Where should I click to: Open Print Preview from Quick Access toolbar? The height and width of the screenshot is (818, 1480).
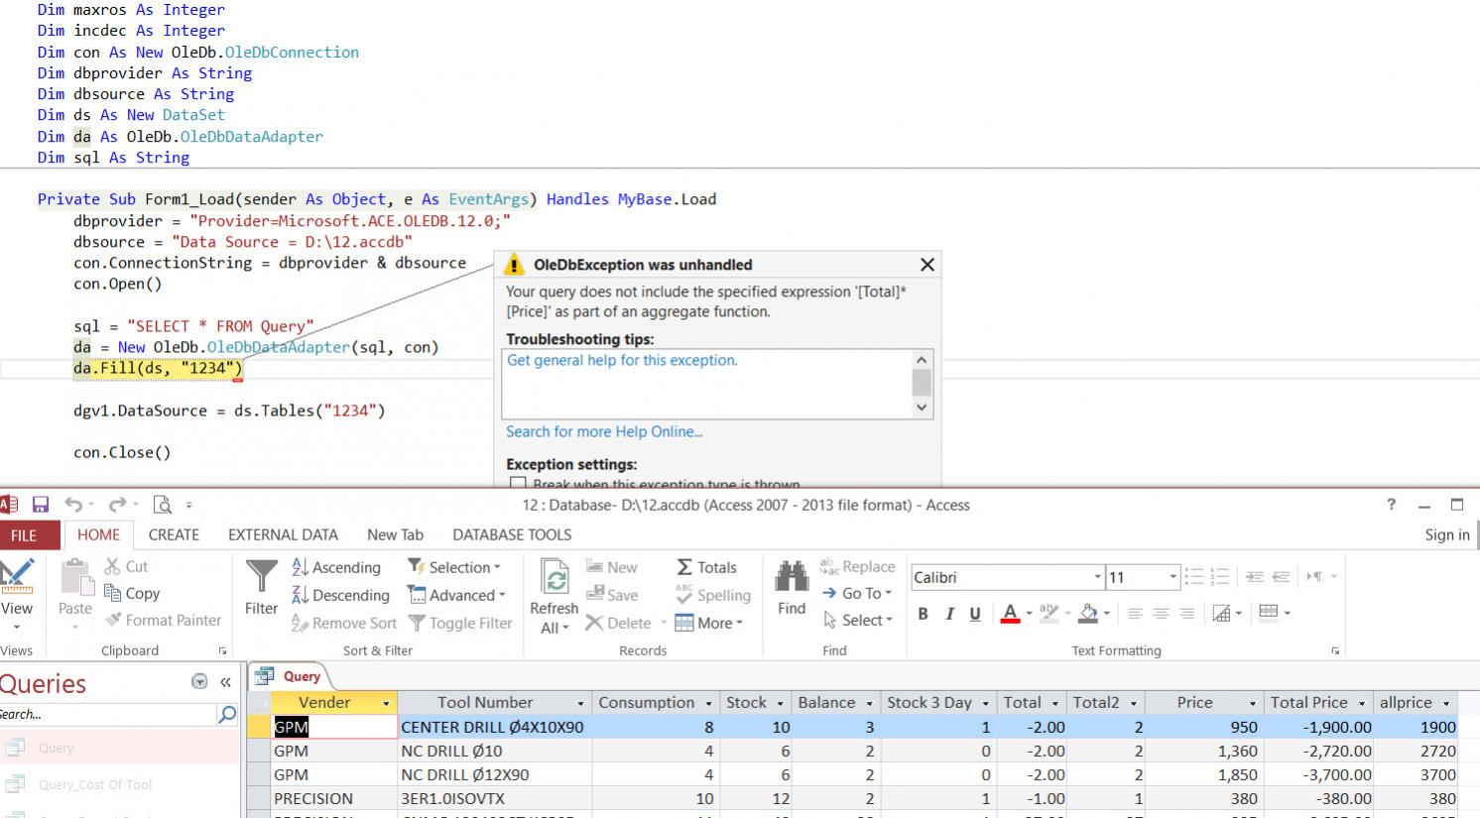tap(163, 505)
